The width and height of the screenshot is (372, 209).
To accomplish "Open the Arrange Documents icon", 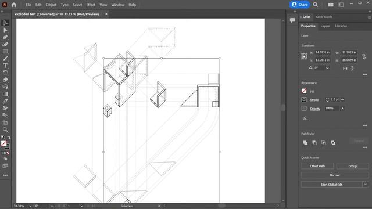I will pyautogui.click(x=331, y=5).
